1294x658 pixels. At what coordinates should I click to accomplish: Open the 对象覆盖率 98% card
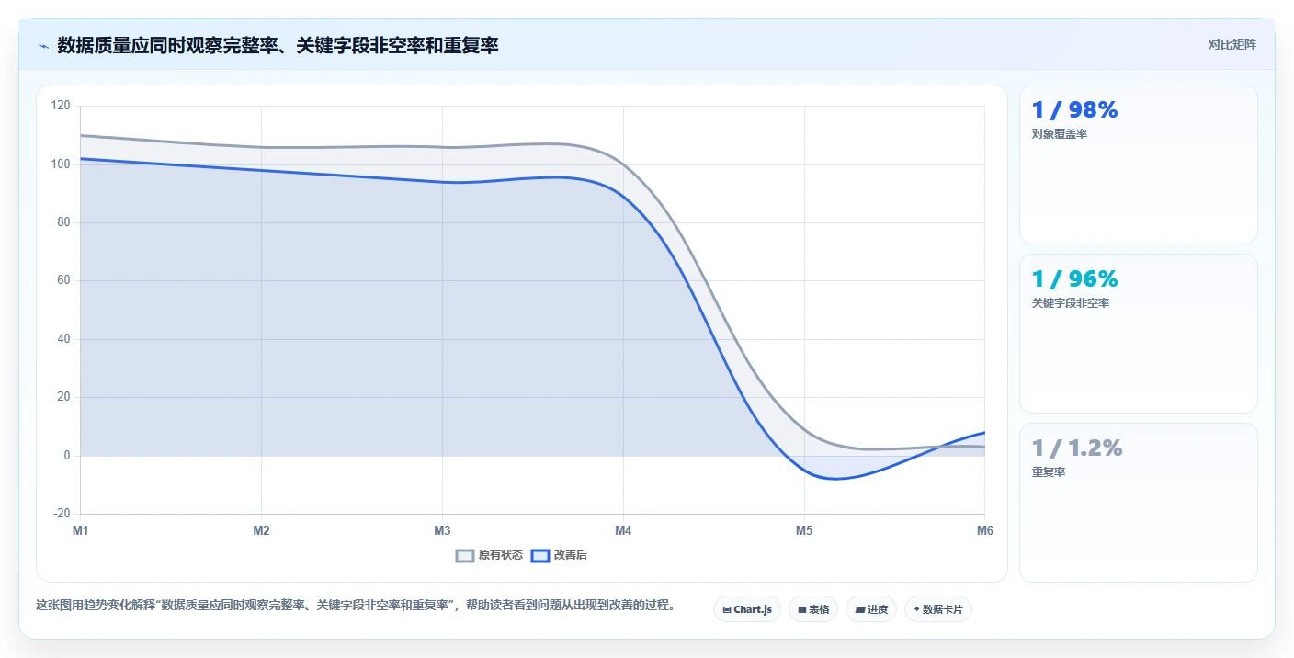click(x=1138, y=164)
